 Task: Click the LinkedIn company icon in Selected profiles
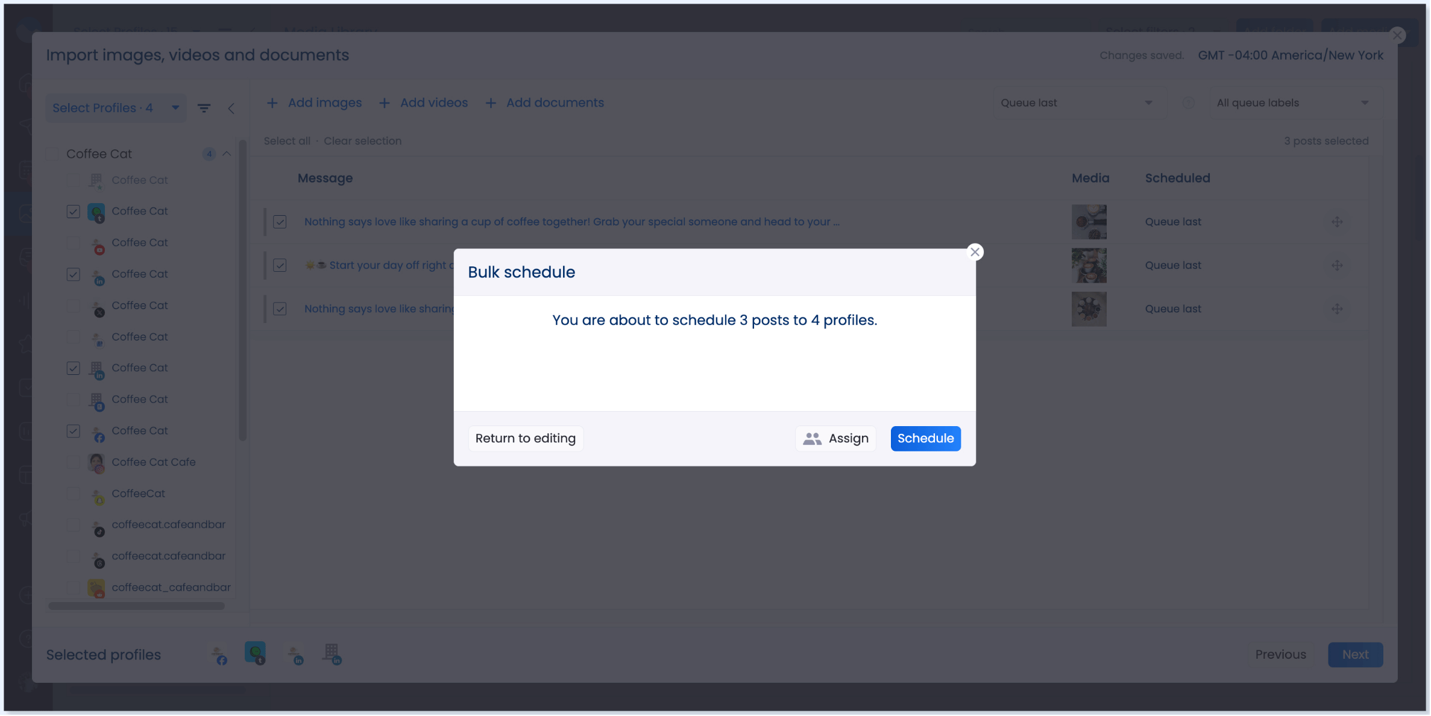coord(332,654)
